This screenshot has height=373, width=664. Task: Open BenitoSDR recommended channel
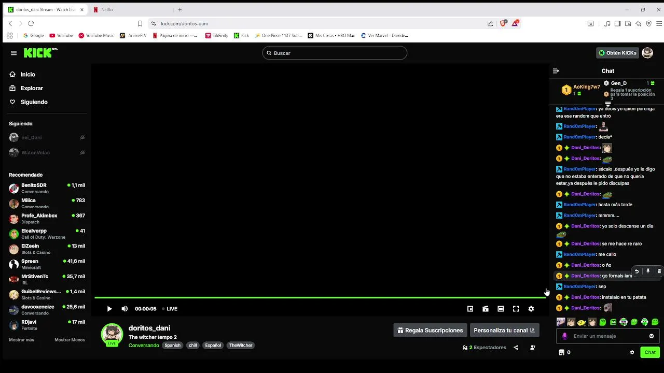click(47, 188)
